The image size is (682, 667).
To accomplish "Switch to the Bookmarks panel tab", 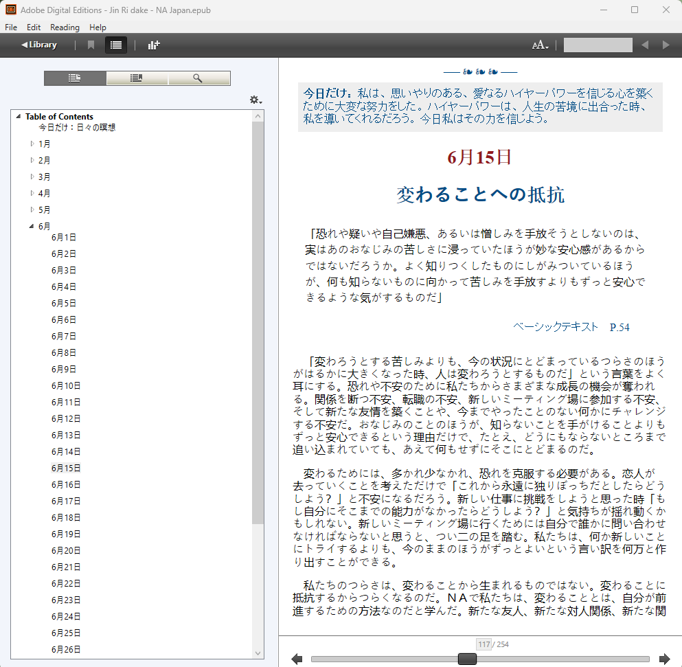I will (137, 78).
